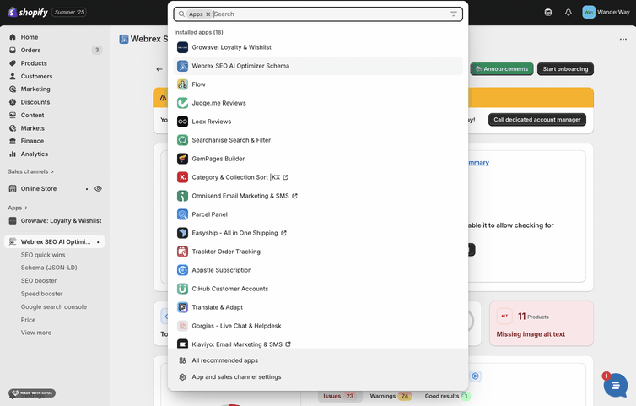Viewport: 636px width, 406px height.
Task: Expand the Apps section in sidebar
Action: (x=18, y=208)
